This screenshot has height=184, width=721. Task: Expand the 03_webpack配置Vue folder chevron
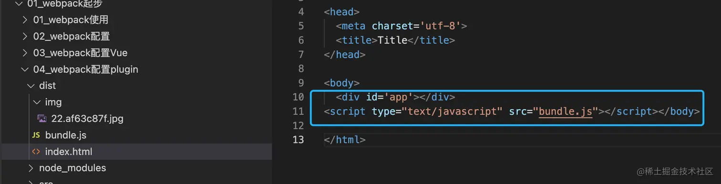point(25,53)
